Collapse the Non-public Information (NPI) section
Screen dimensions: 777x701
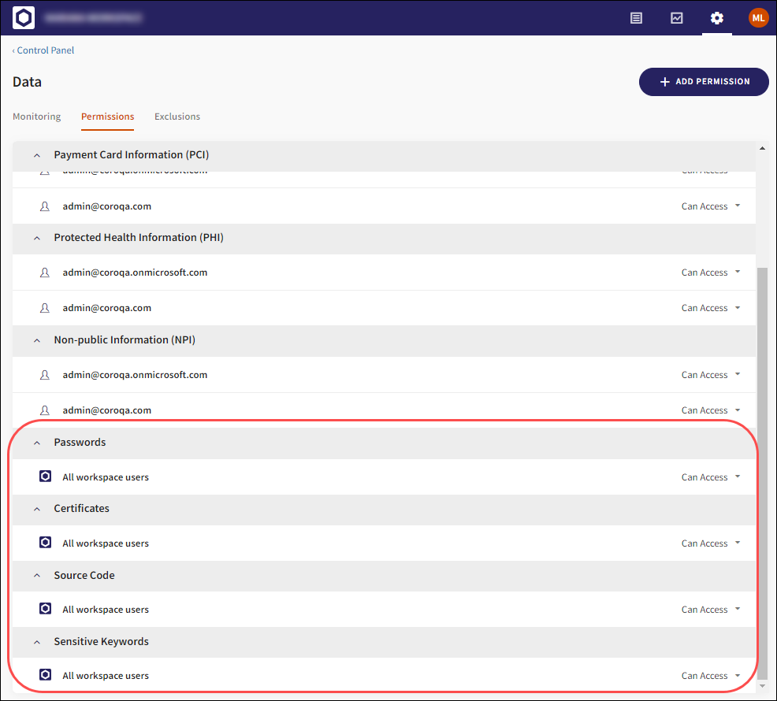(x=37, y=340)
